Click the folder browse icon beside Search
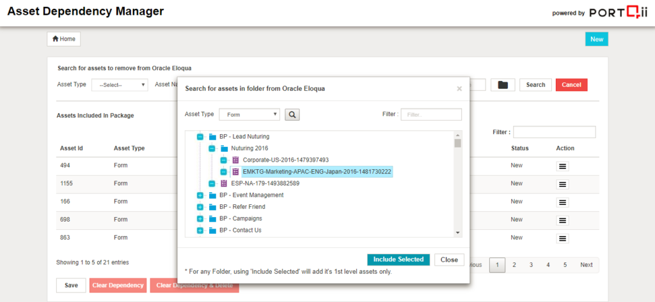The width and height of the screenshot is (655, 302). pyautogui.click(x=503, y=85)
